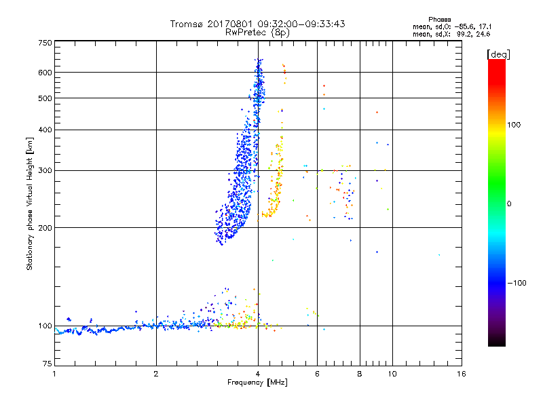Screen dimensions: 543x407
Task: Click the colorbar tick label '0'
Action: point(509,203)
